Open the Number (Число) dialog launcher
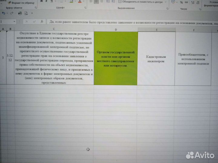This screenshot has height=163, width=218. click(x=200, y=9)
